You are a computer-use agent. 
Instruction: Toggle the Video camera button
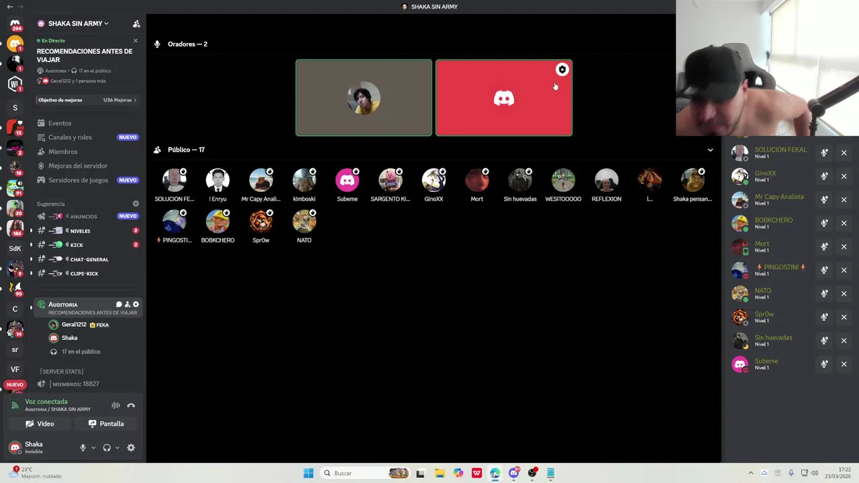click(x=40, y=424)
